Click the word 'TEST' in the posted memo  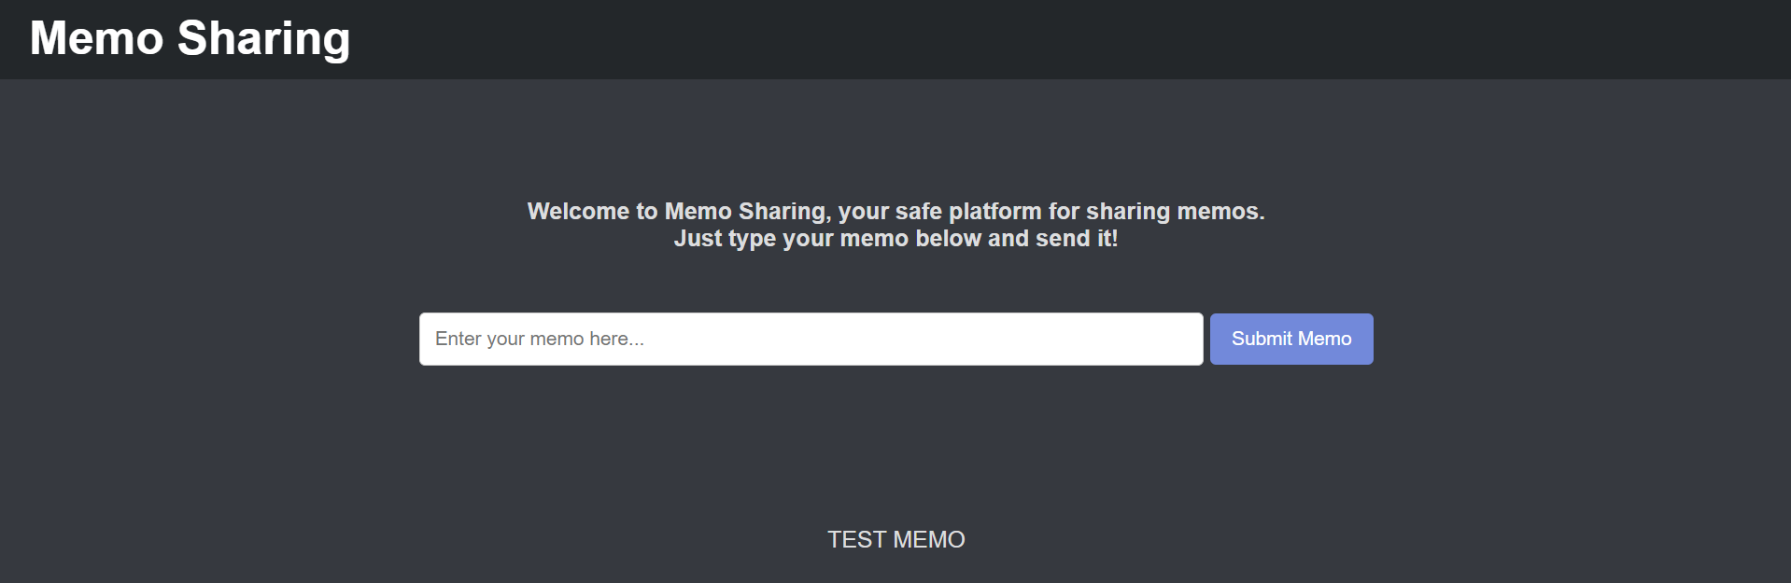856,539
